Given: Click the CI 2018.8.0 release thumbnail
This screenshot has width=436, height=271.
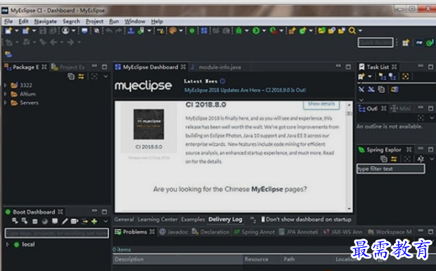Looking at the screenshot, I should [149, 124].
